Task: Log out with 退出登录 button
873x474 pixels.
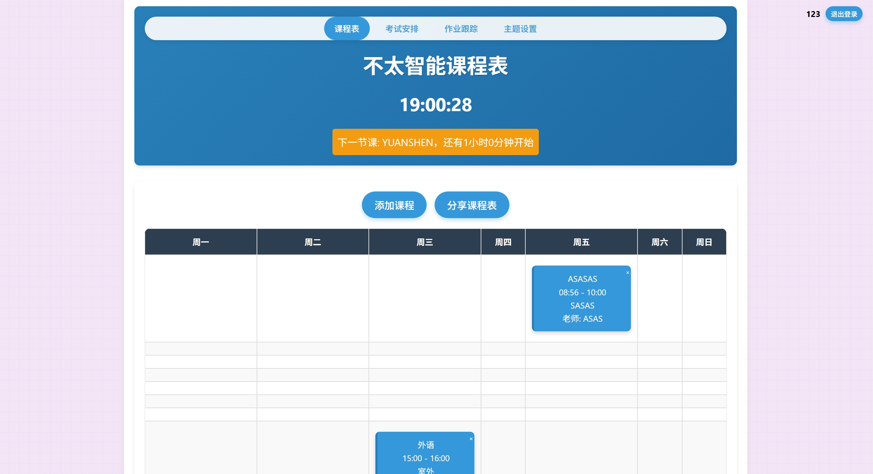Action: 844,14
